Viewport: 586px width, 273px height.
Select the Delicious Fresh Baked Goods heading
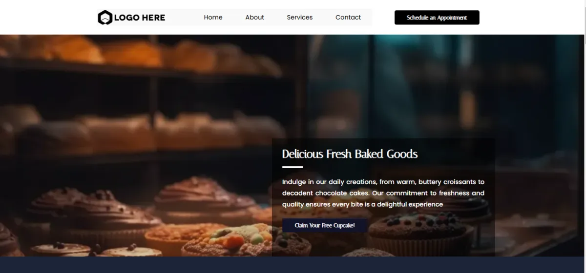point(350,154)
